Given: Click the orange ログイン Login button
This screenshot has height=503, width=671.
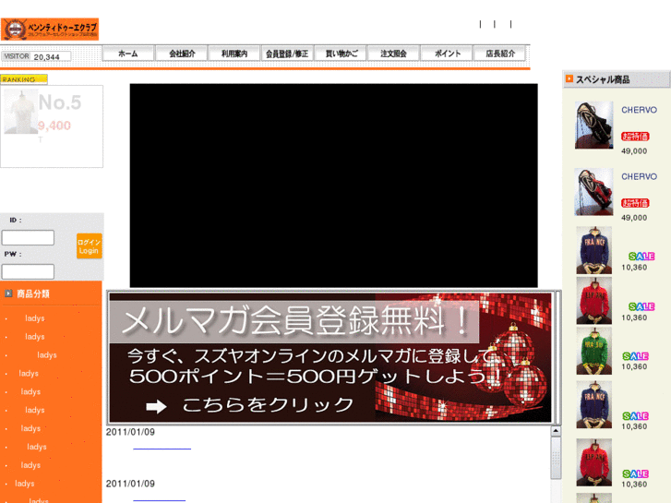Looking at the screenshot, I should click(x=89, y=246).
